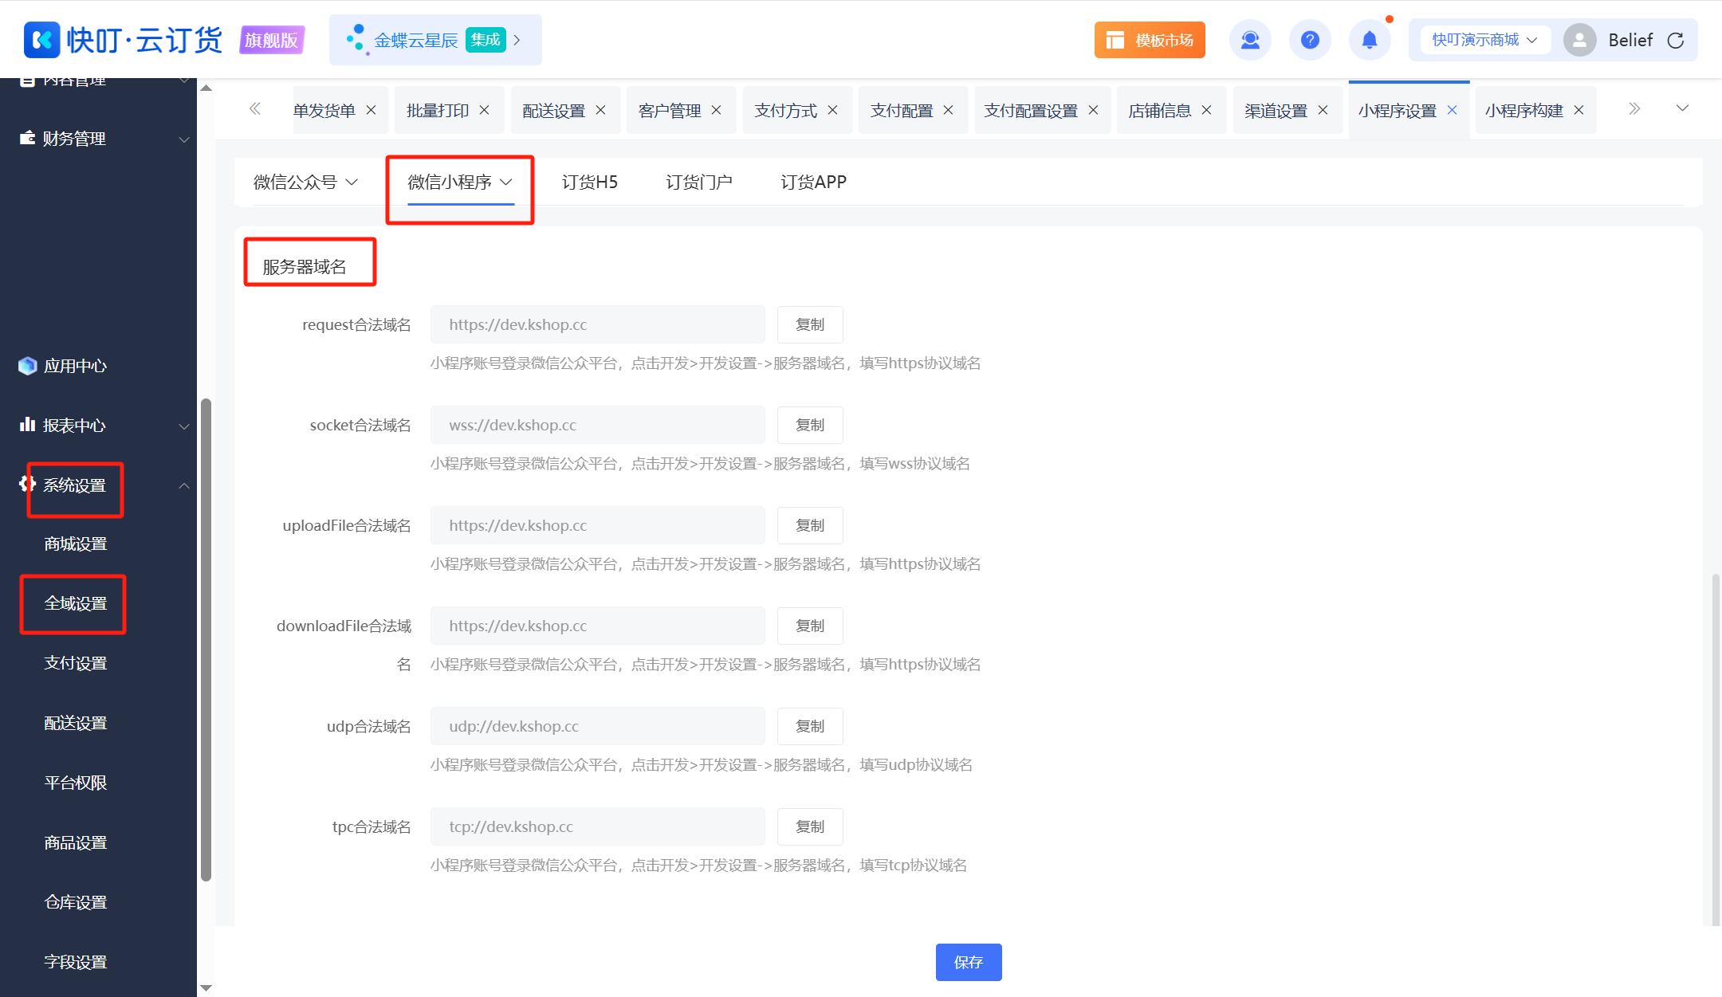Viewport: 1722px width, 997px height.
Task: Click the request合法域名 input field
Action: coord(598,324)
